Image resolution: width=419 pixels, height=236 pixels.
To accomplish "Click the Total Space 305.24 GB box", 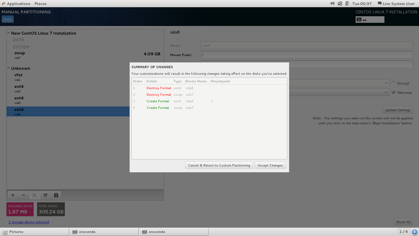I will pos(51,209).
